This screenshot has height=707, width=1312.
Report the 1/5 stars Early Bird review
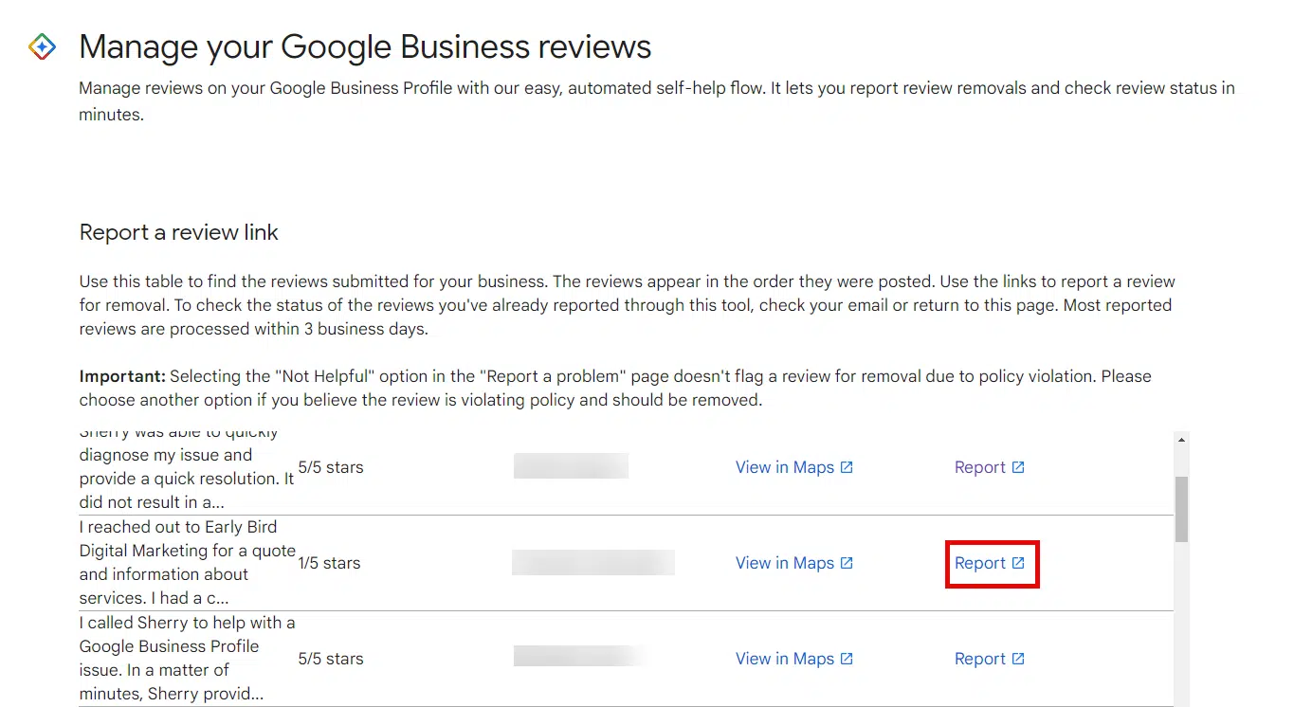pos(980,563)
